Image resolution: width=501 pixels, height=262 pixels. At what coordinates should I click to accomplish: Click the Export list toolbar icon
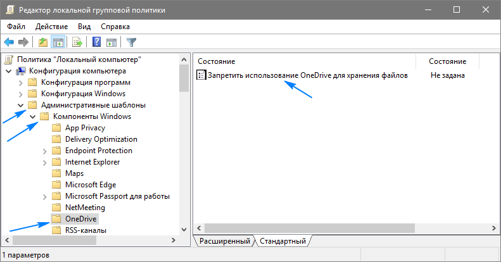point(77,42)
